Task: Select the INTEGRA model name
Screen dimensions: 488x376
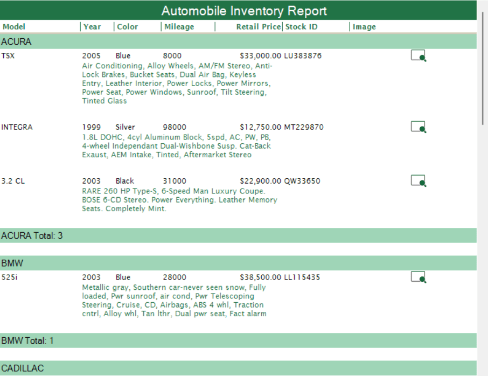Action: point(17,127)
